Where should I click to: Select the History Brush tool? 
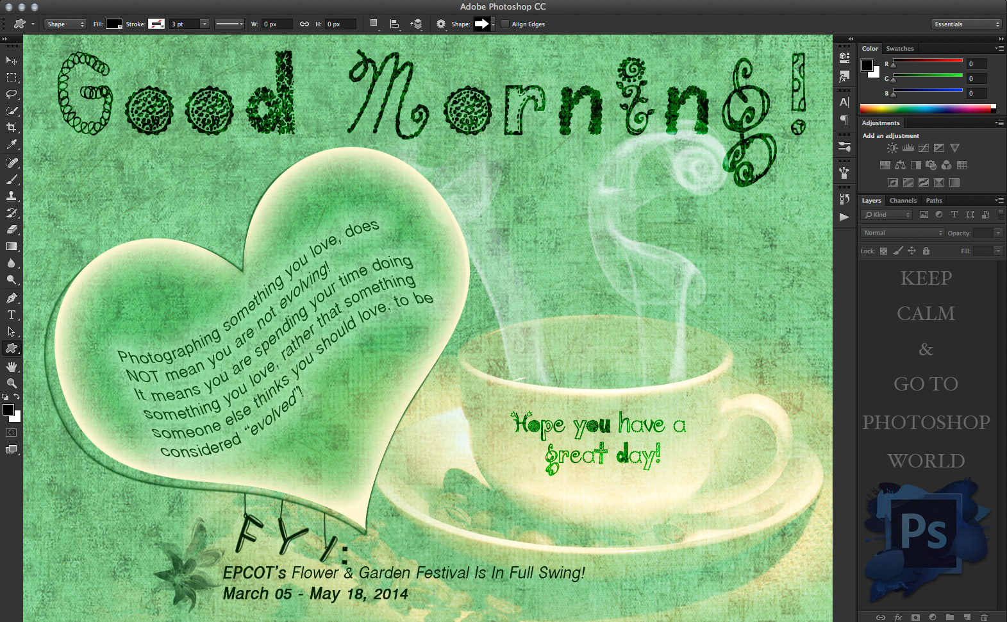tap(12, 213)
